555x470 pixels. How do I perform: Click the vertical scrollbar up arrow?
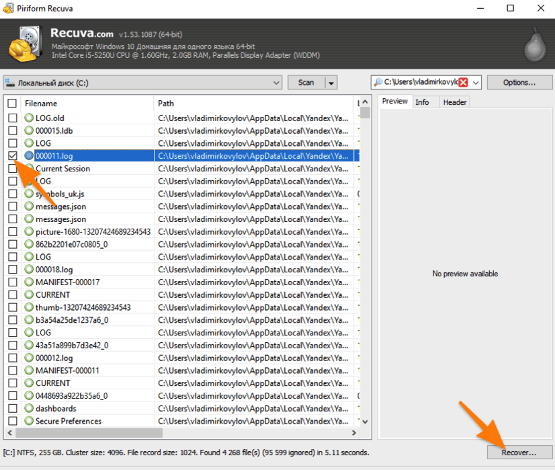pyautogui.click(x=366, y=102)
